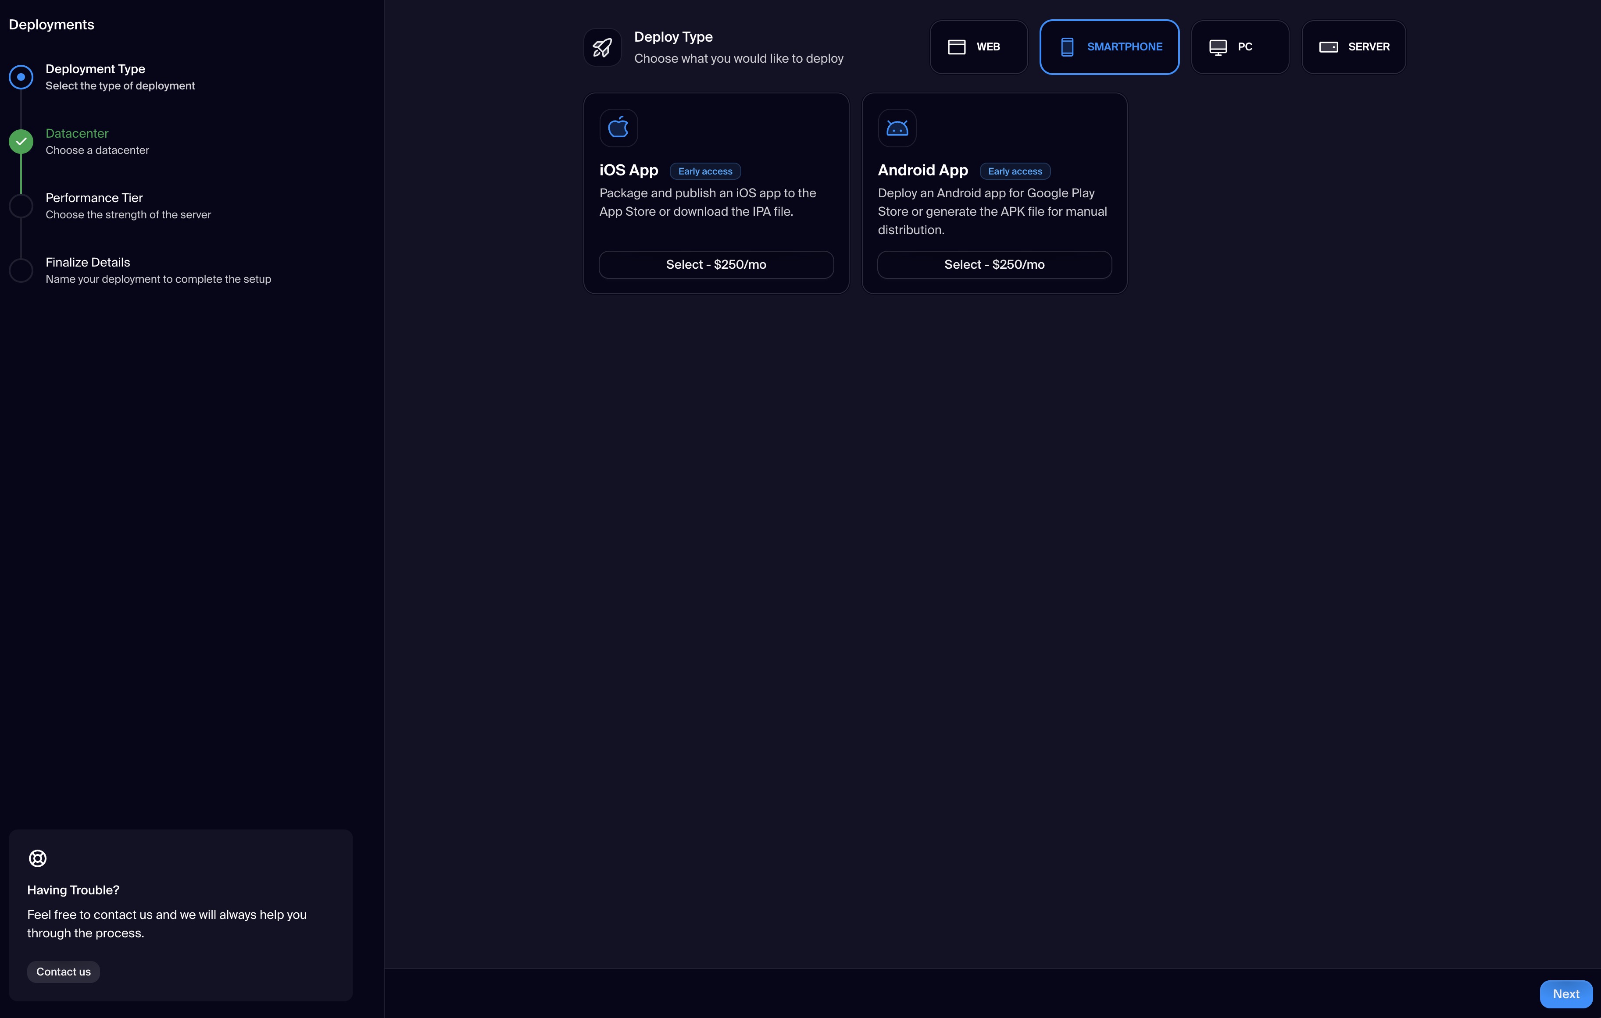Switch to the PC deploy tab

[1239, 47]
